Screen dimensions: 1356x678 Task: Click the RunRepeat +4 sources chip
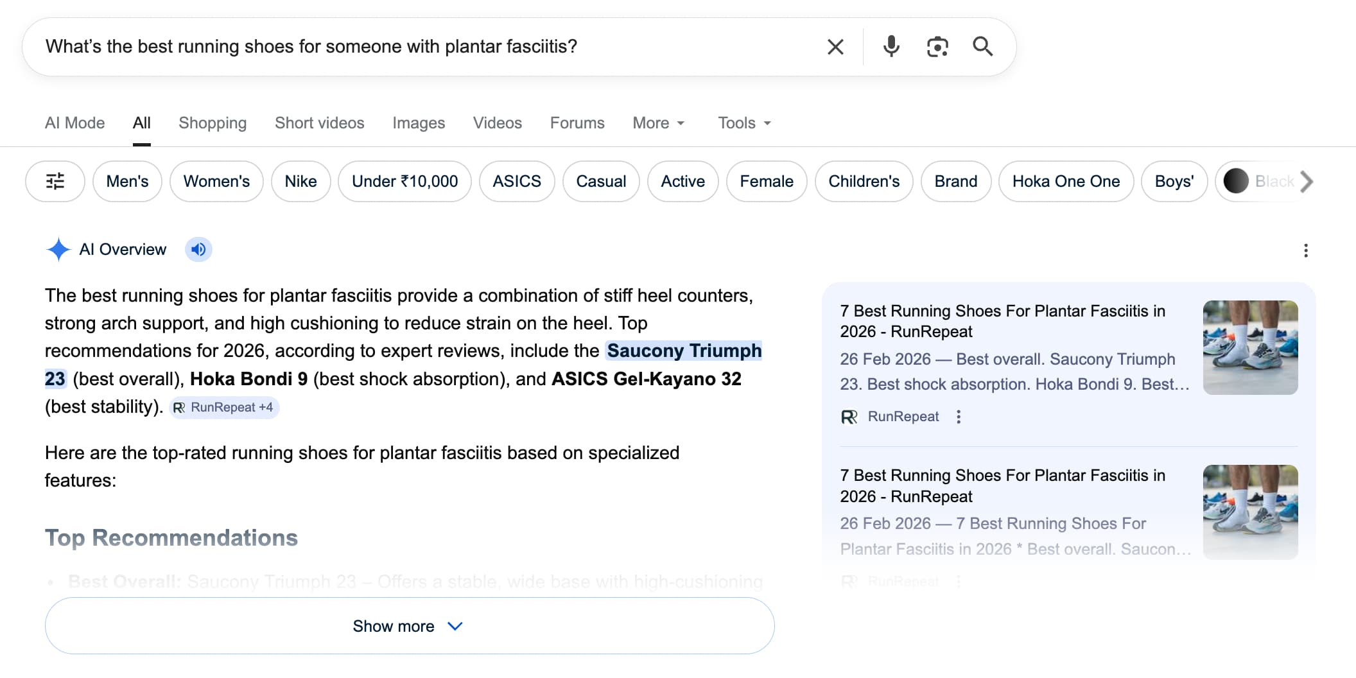pyautogui.click(x=224, y=407)
